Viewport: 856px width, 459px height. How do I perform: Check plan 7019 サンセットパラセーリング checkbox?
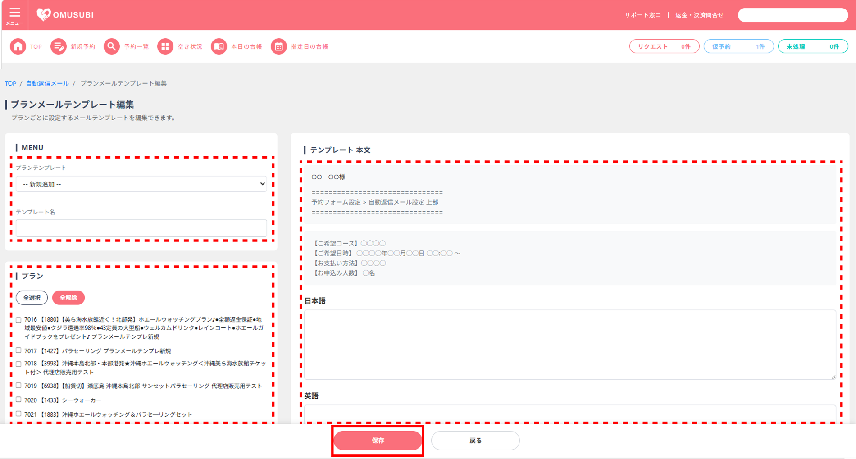pos(18,386)
